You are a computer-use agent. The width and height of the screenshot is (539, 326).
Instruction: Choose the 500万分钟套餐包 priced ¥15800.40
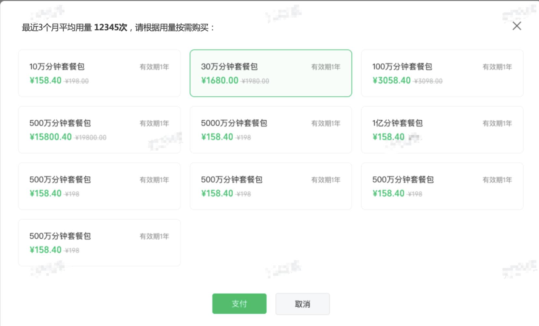pos(99,129)
